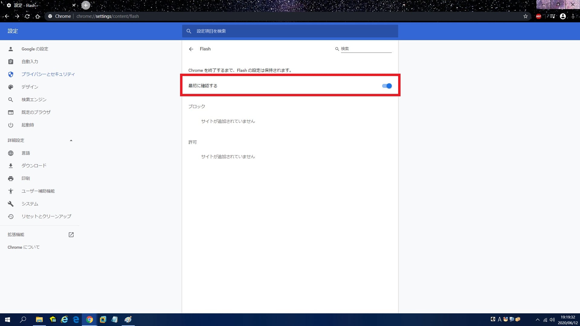
Task: Go to the browser home page
Action: (x=38, y=16)
